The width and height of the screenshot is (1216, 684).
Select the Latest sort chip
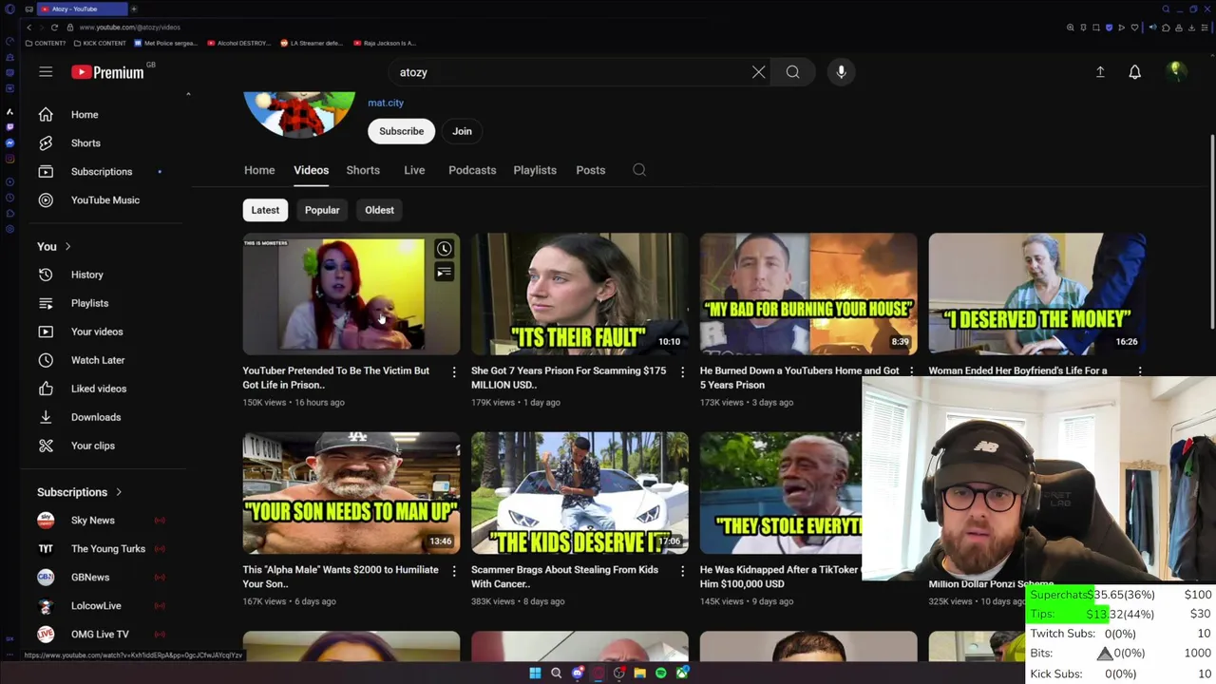[x=265, y=210]
